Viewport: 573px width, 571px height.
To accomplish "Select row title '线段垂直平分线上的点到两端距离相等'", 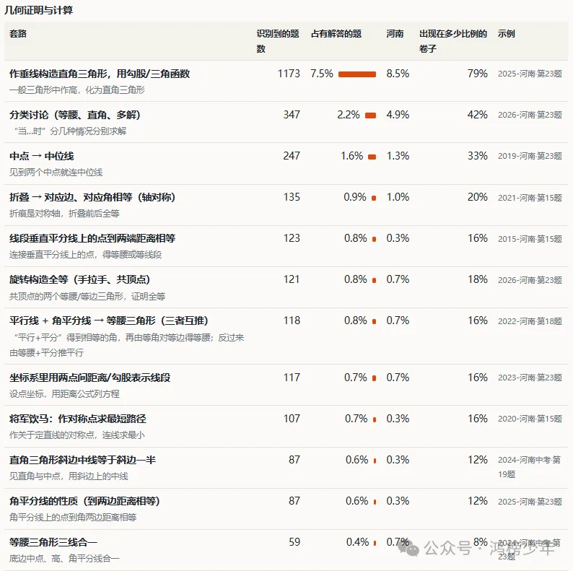I will click(x=92, y=238).
